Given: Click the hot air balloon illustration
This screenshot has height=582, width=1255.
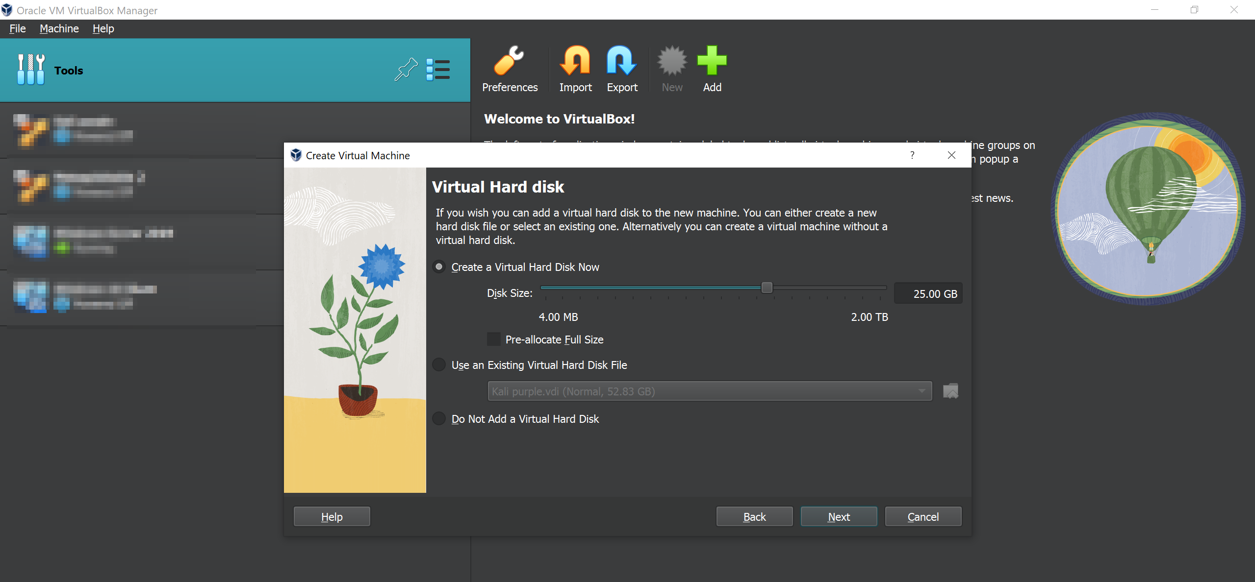Looking at the screenshot, I should tap(1149, 209).
